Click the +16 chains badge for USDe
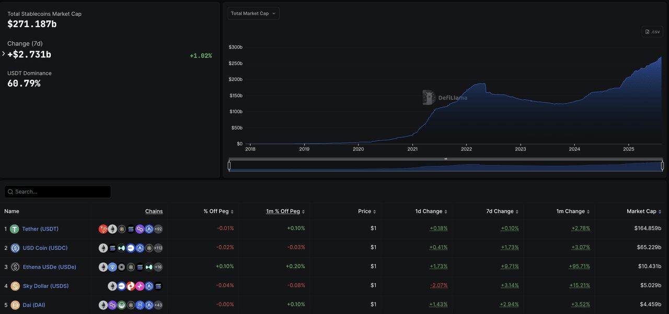Viewport: 669px width, 314px height. click(x=158, y=267)
